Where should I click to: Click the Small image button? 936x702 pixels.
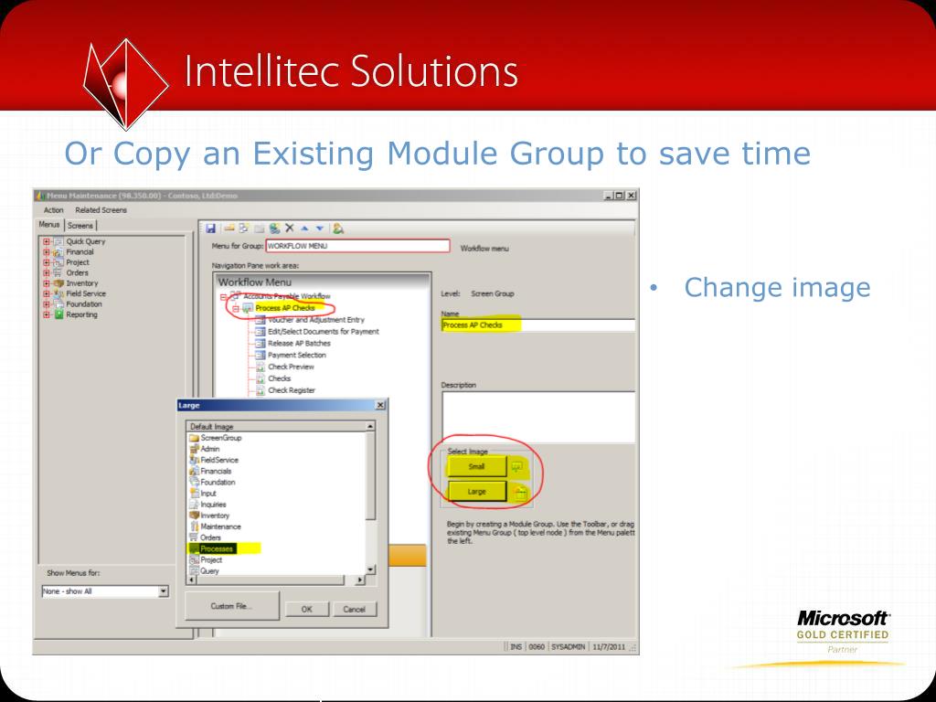click(476, 467)
